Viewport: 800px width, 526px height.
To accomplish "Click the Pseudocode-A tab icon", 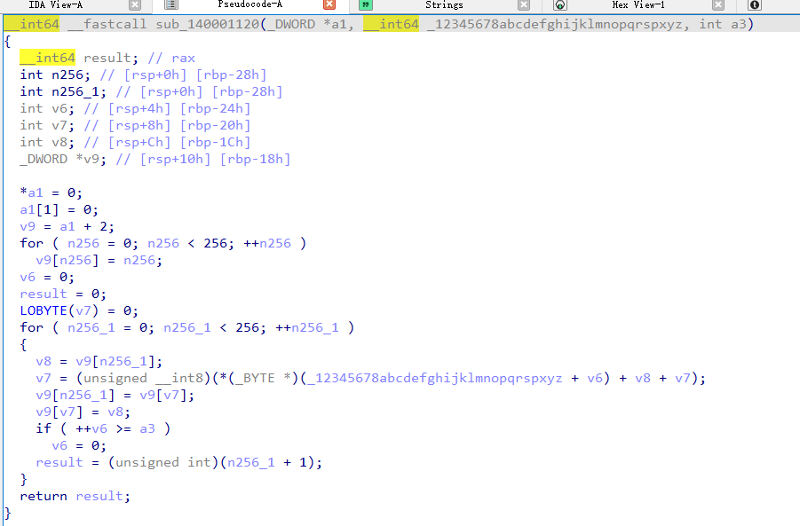I will (x=171, y=5).
